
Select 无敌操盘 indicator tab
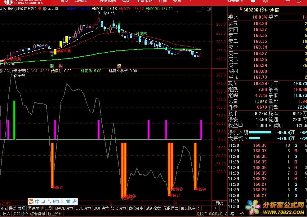[x=171, y=208]
